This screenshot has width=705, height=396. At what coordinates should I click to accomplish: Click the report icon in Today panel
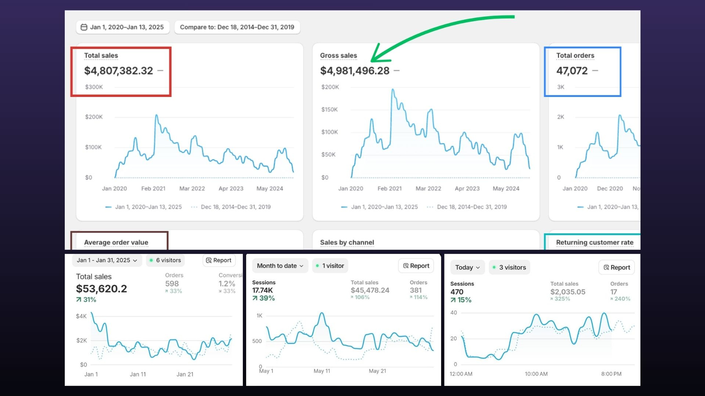(x=606, y=267)
